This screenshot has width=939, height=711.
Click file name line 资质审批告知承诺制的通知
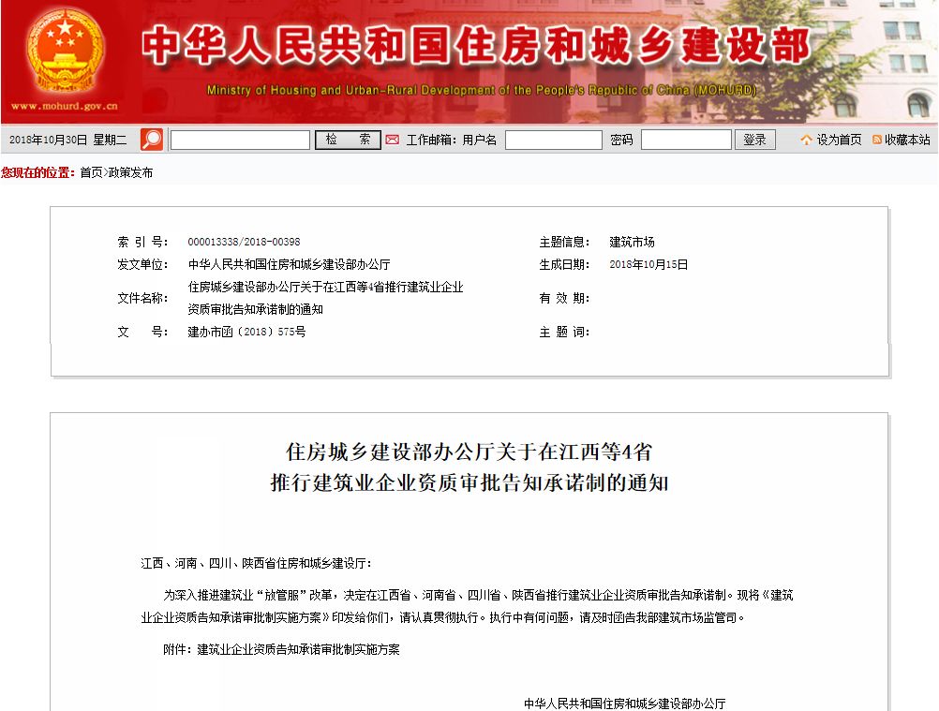click(256, 309)
